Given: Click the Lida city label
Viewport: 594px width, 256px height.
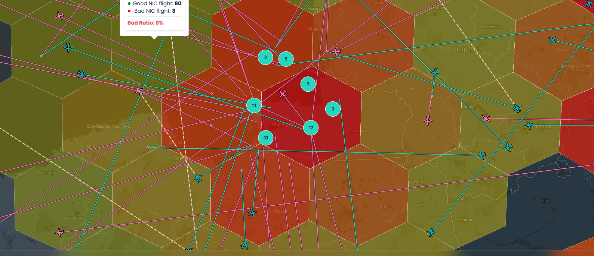Looking at the screenshot, I should (545, 200).
